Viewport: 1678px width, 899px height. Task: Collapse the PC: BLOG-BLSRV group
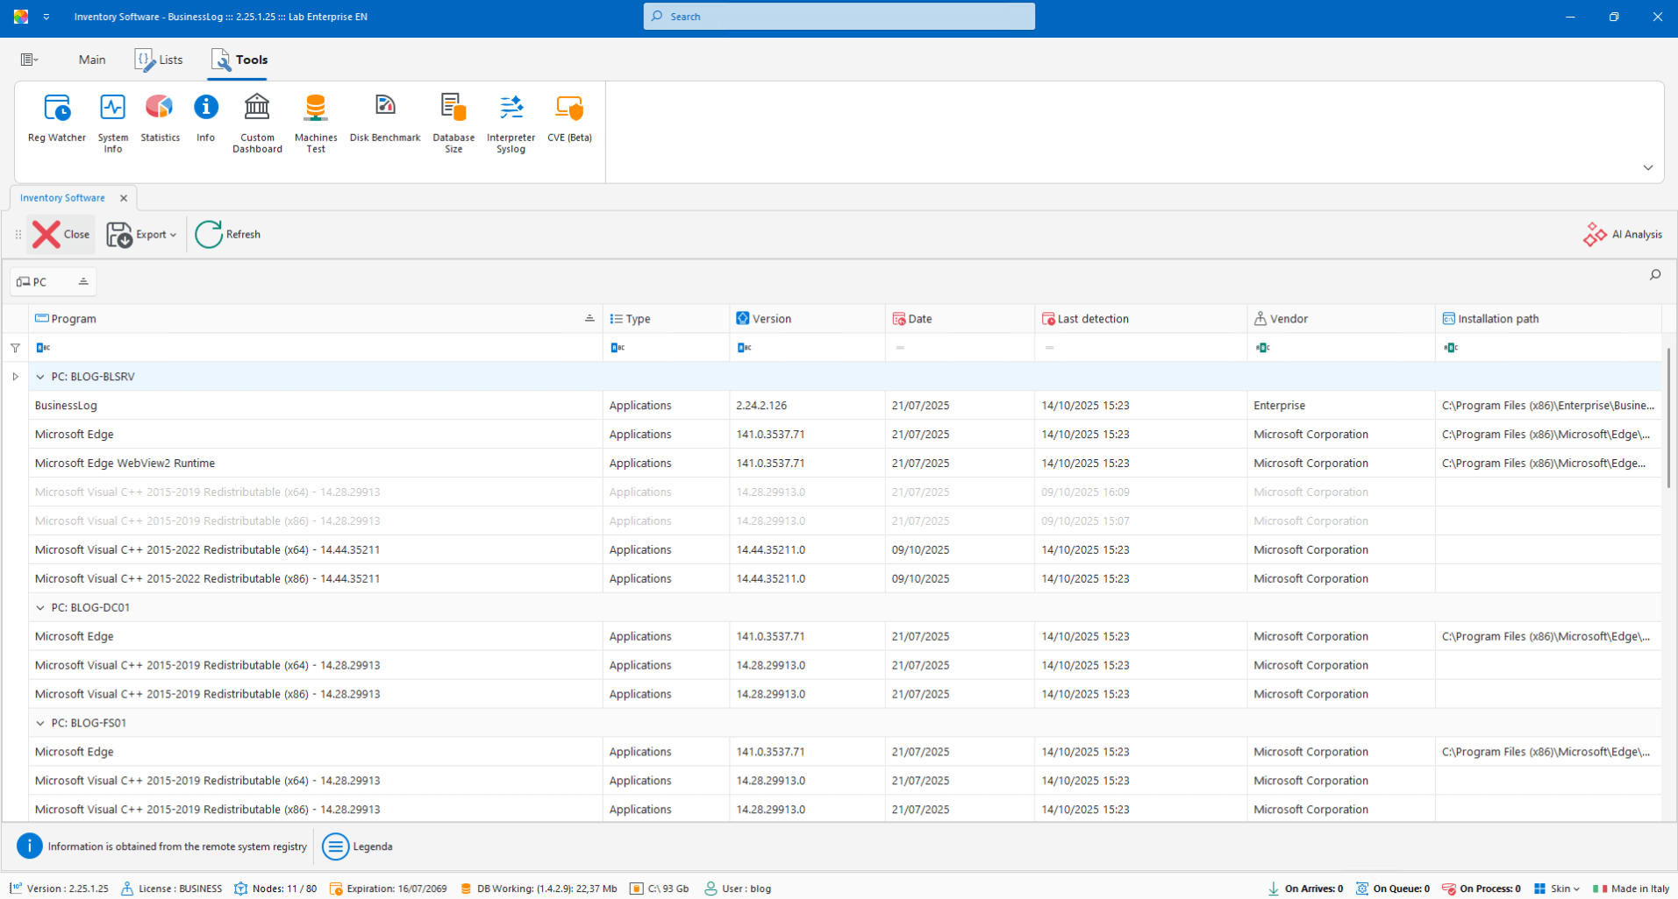coord(40,377)
